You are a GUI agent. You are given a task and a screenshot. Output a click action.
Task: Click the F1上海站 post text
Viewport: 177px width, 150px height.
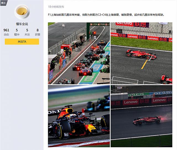click(x=106, y=15)
